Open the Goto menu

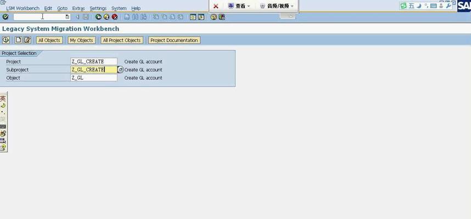62,8
